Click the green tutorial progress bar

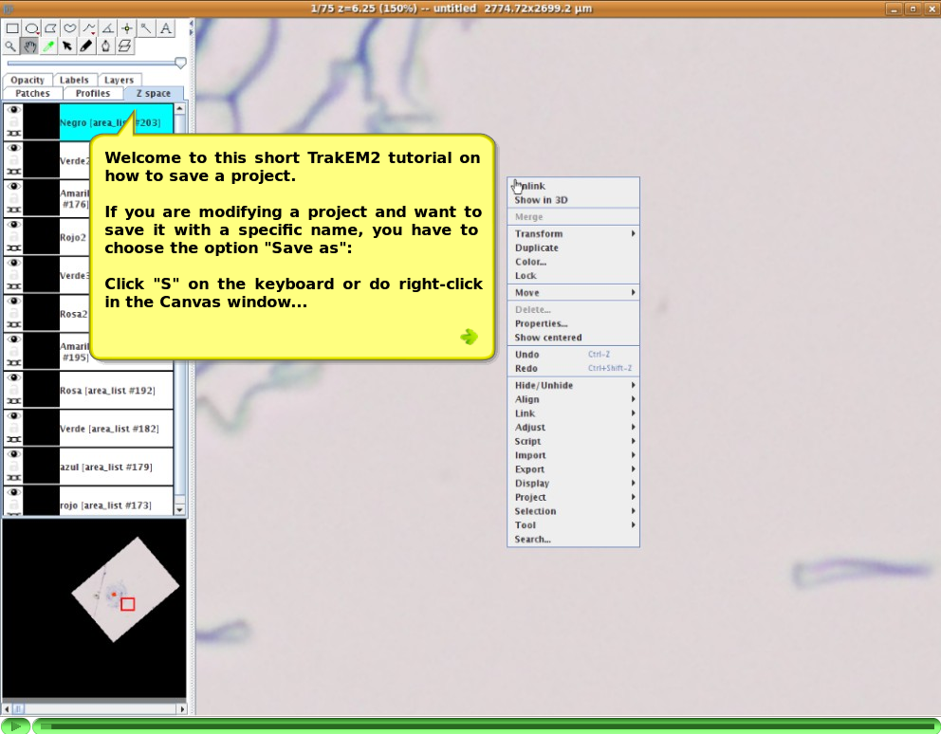(x=486, y=725)
